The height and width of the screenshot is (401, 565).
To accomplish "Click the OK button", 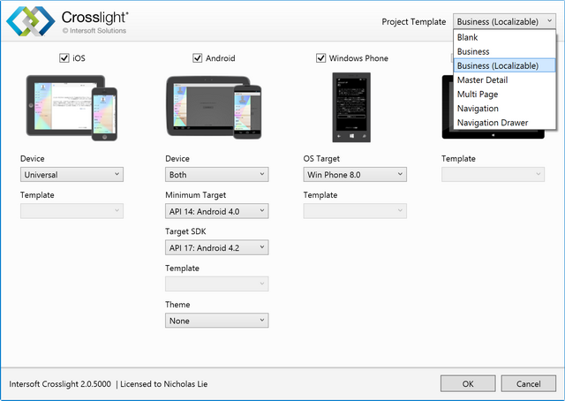I will tap(468, 383).
